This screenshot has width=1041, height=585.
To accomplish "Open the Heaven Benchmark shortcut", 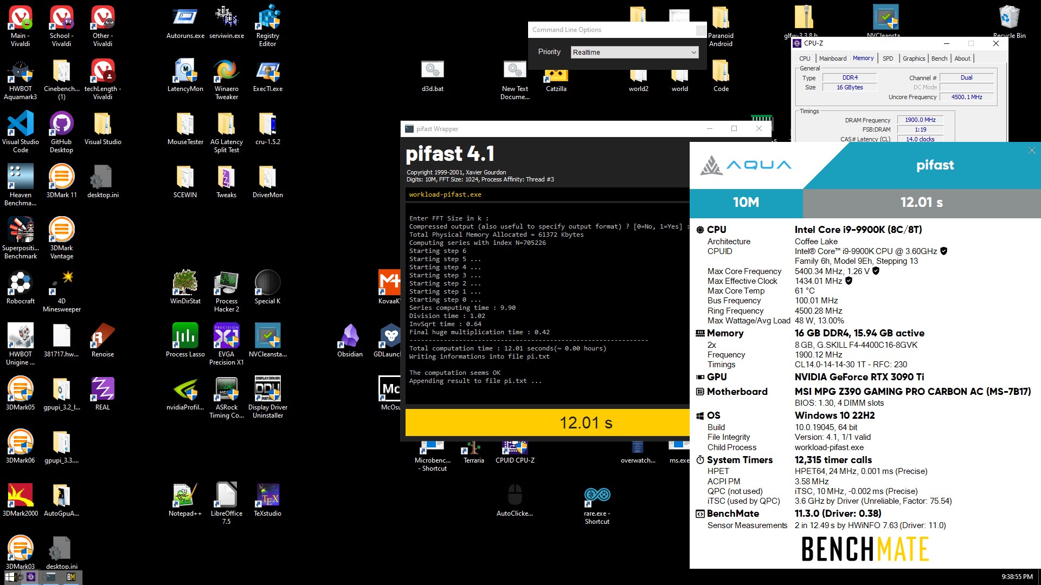I will coord(21,185).
